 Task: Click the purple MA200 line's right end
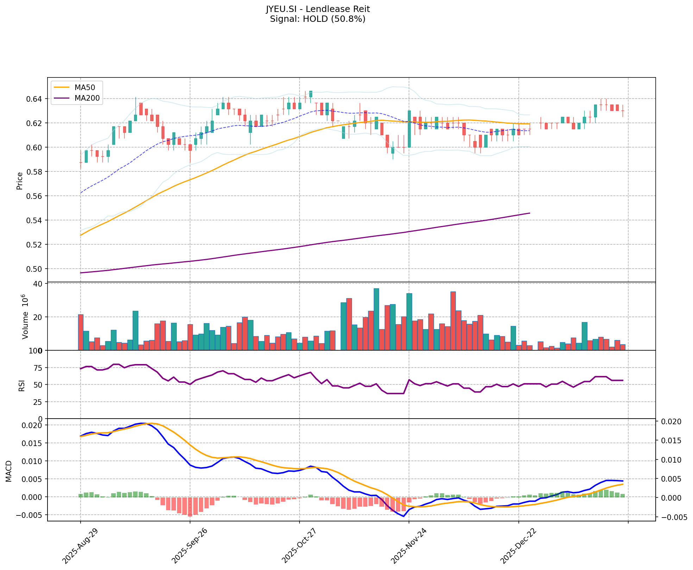click(x=529, y=213)
